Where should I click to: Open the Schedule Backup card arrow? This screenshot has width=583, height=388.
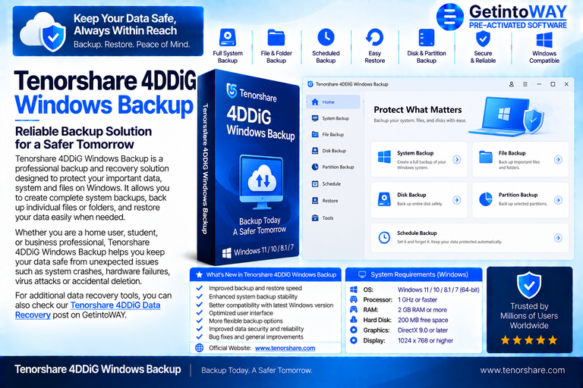coord(558,238)
